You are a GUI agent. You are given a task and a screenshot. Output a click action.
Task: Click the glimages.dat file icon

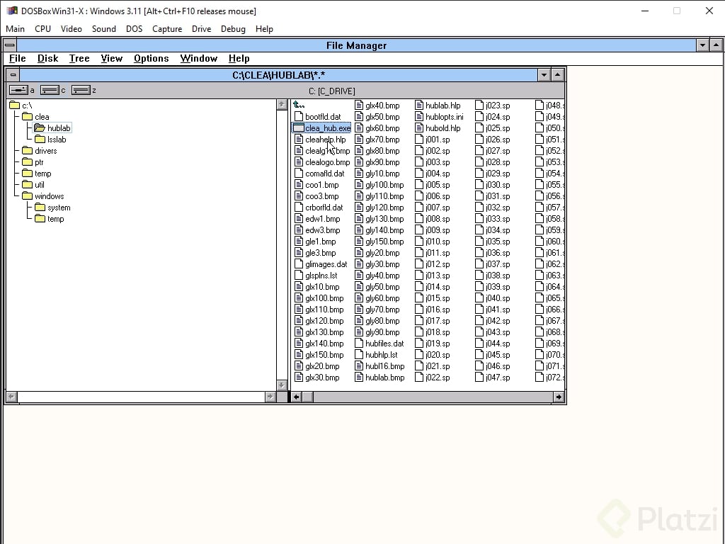click(299, 264)
